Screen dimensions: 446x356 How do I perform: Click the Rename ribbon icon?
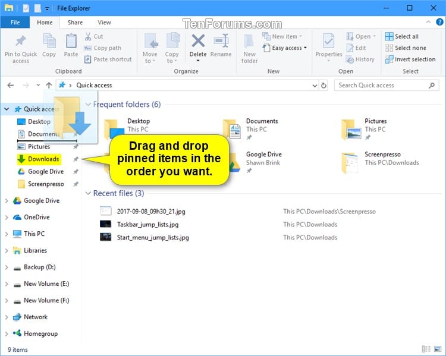221,40
